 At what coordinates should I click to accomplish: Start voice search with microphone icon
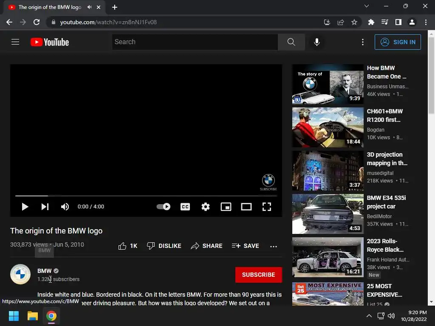click(x=316, y=42)
